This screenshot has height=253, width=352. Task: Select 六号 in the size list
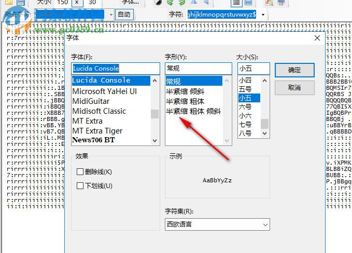[249, 107]
